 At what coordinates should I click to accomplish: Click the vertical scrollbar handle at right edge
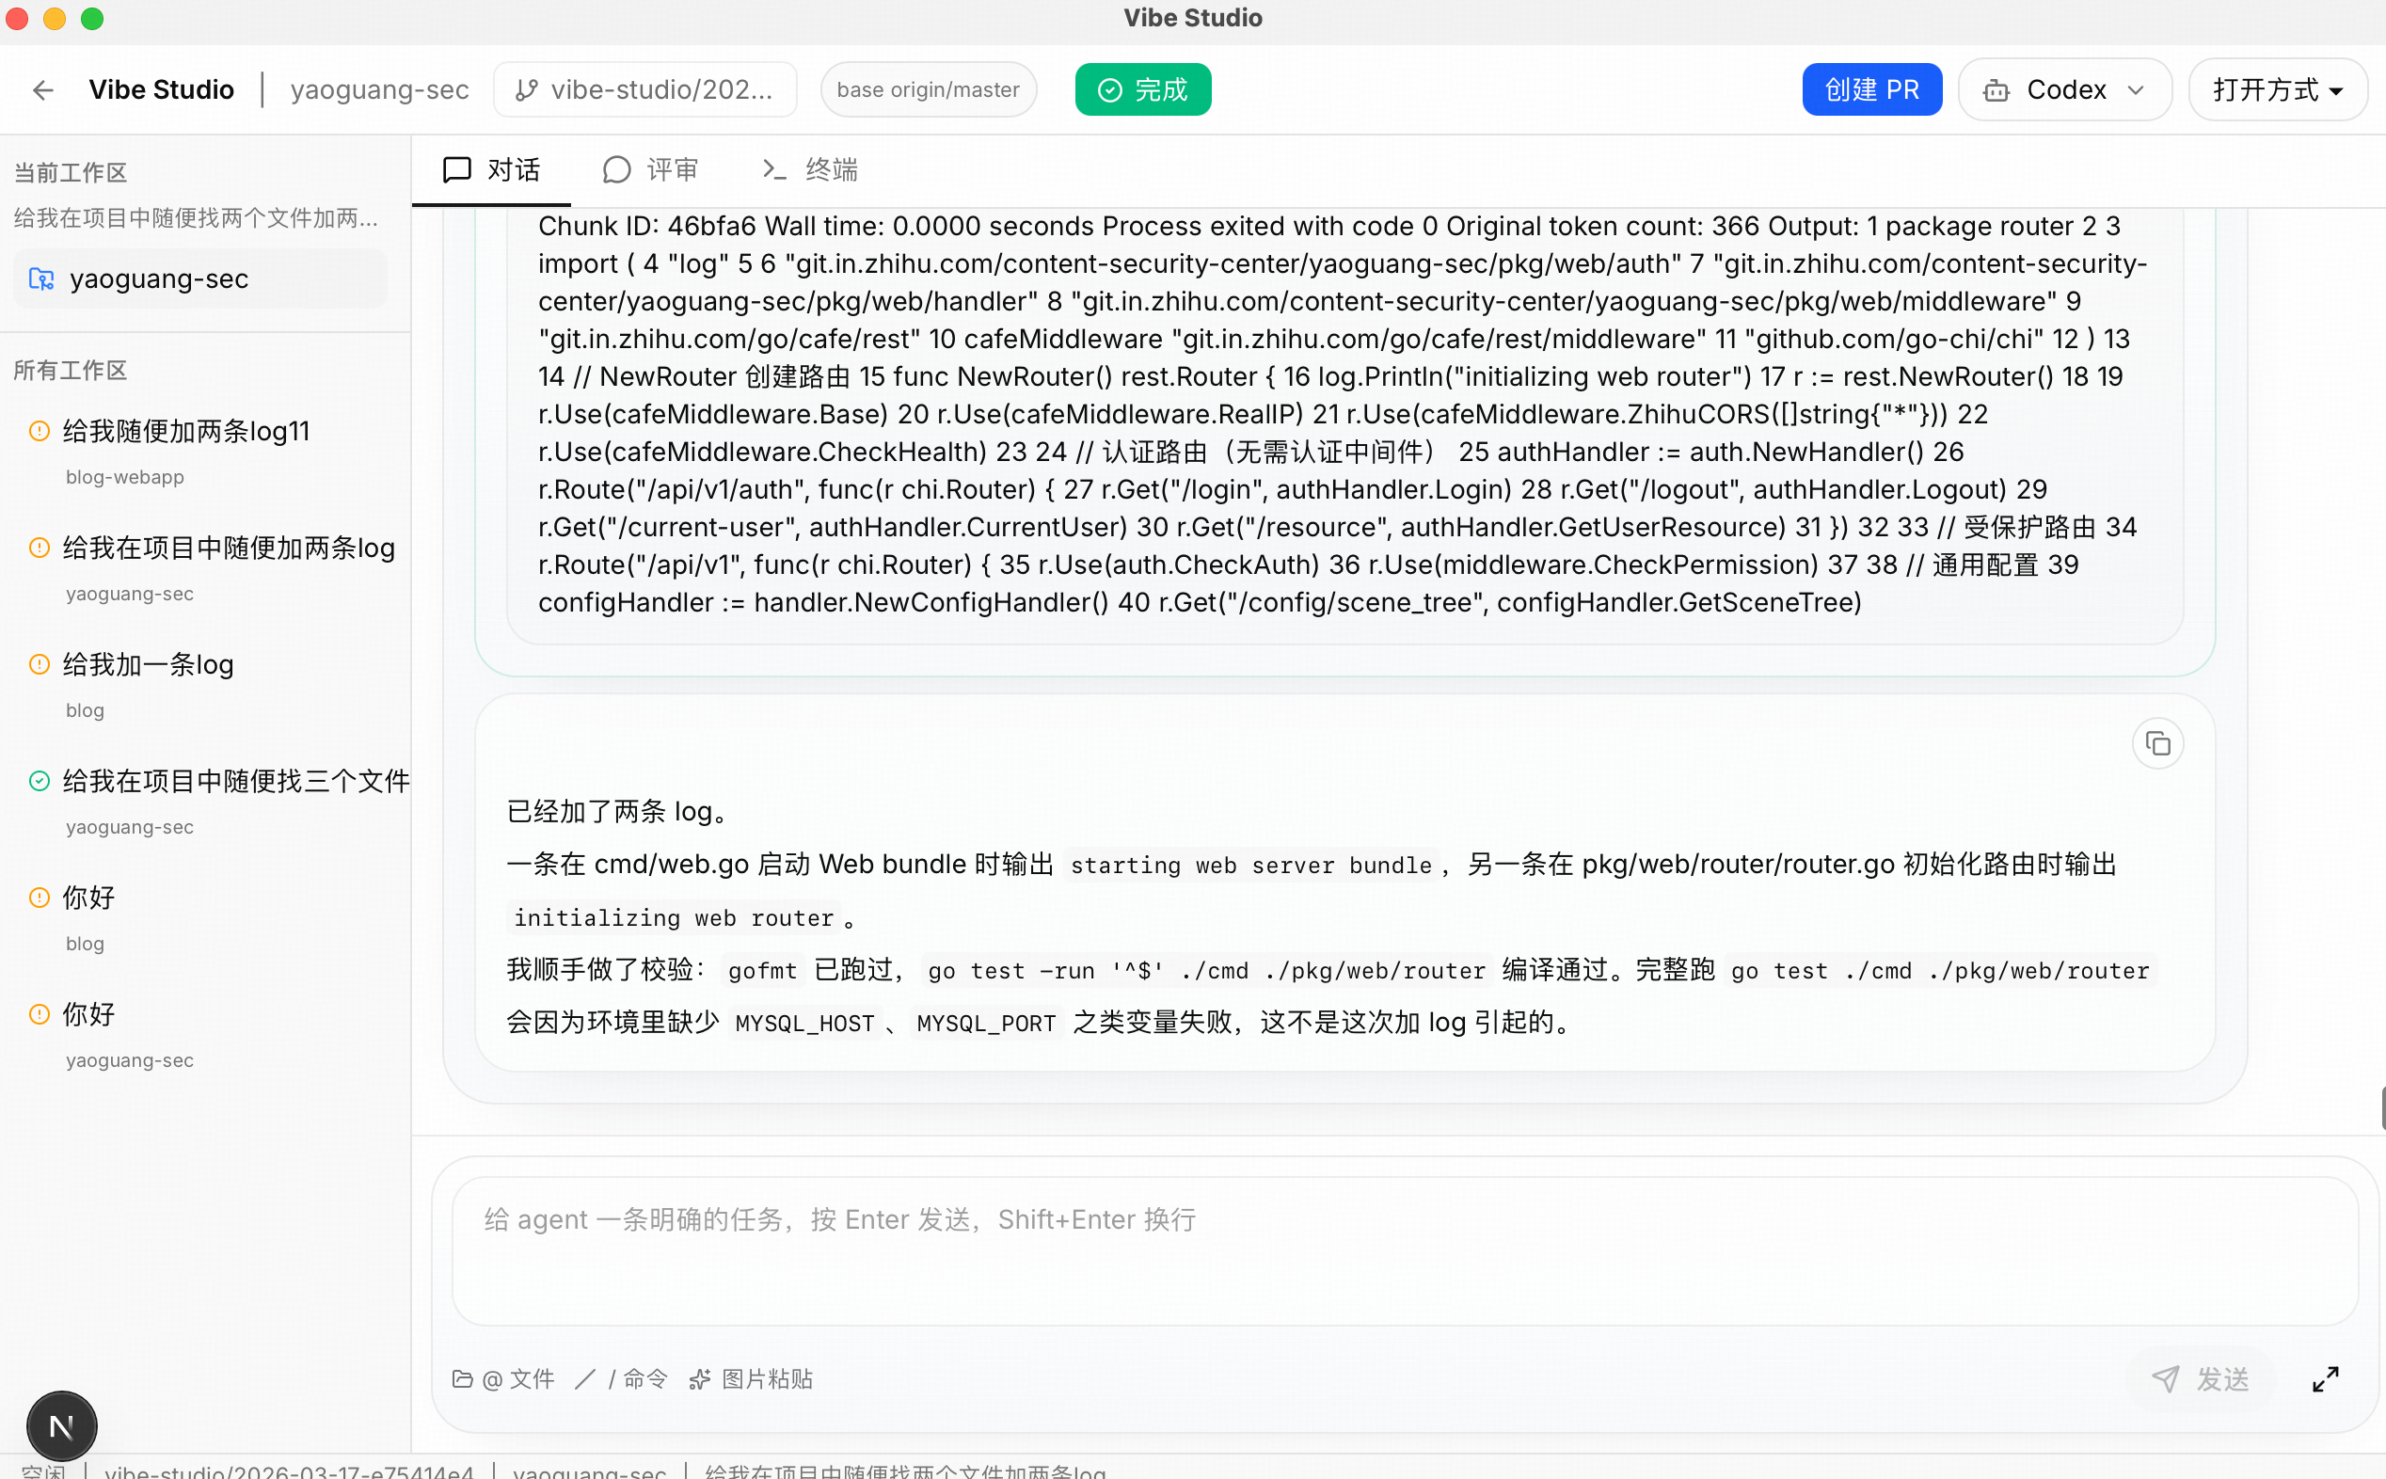[x=2382, y=1108]
